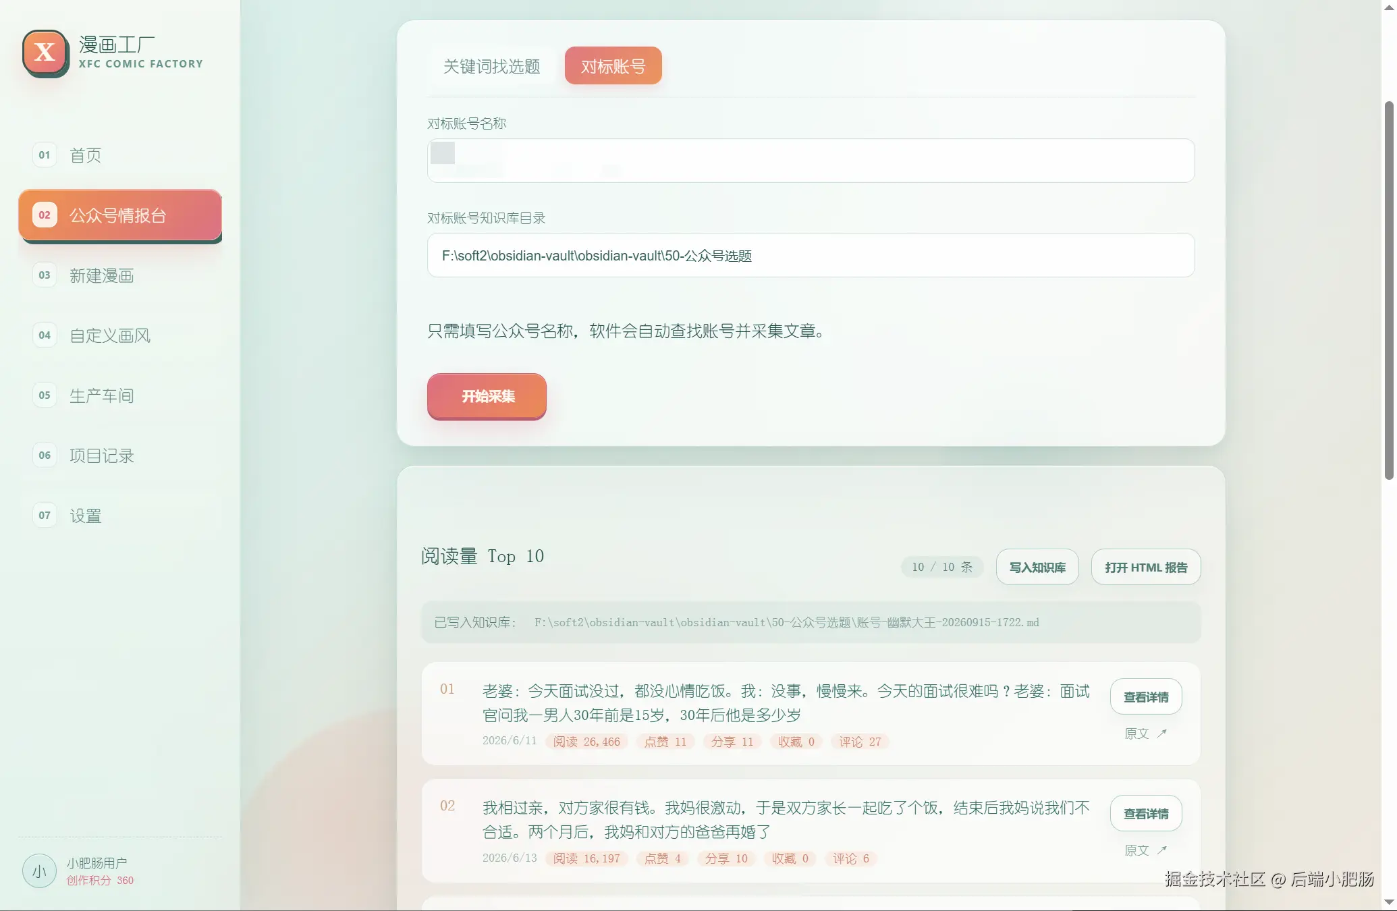View details of article 01 via 查看详情
This screenshot has width=1397, height=911.
(x=1145, y=697)
